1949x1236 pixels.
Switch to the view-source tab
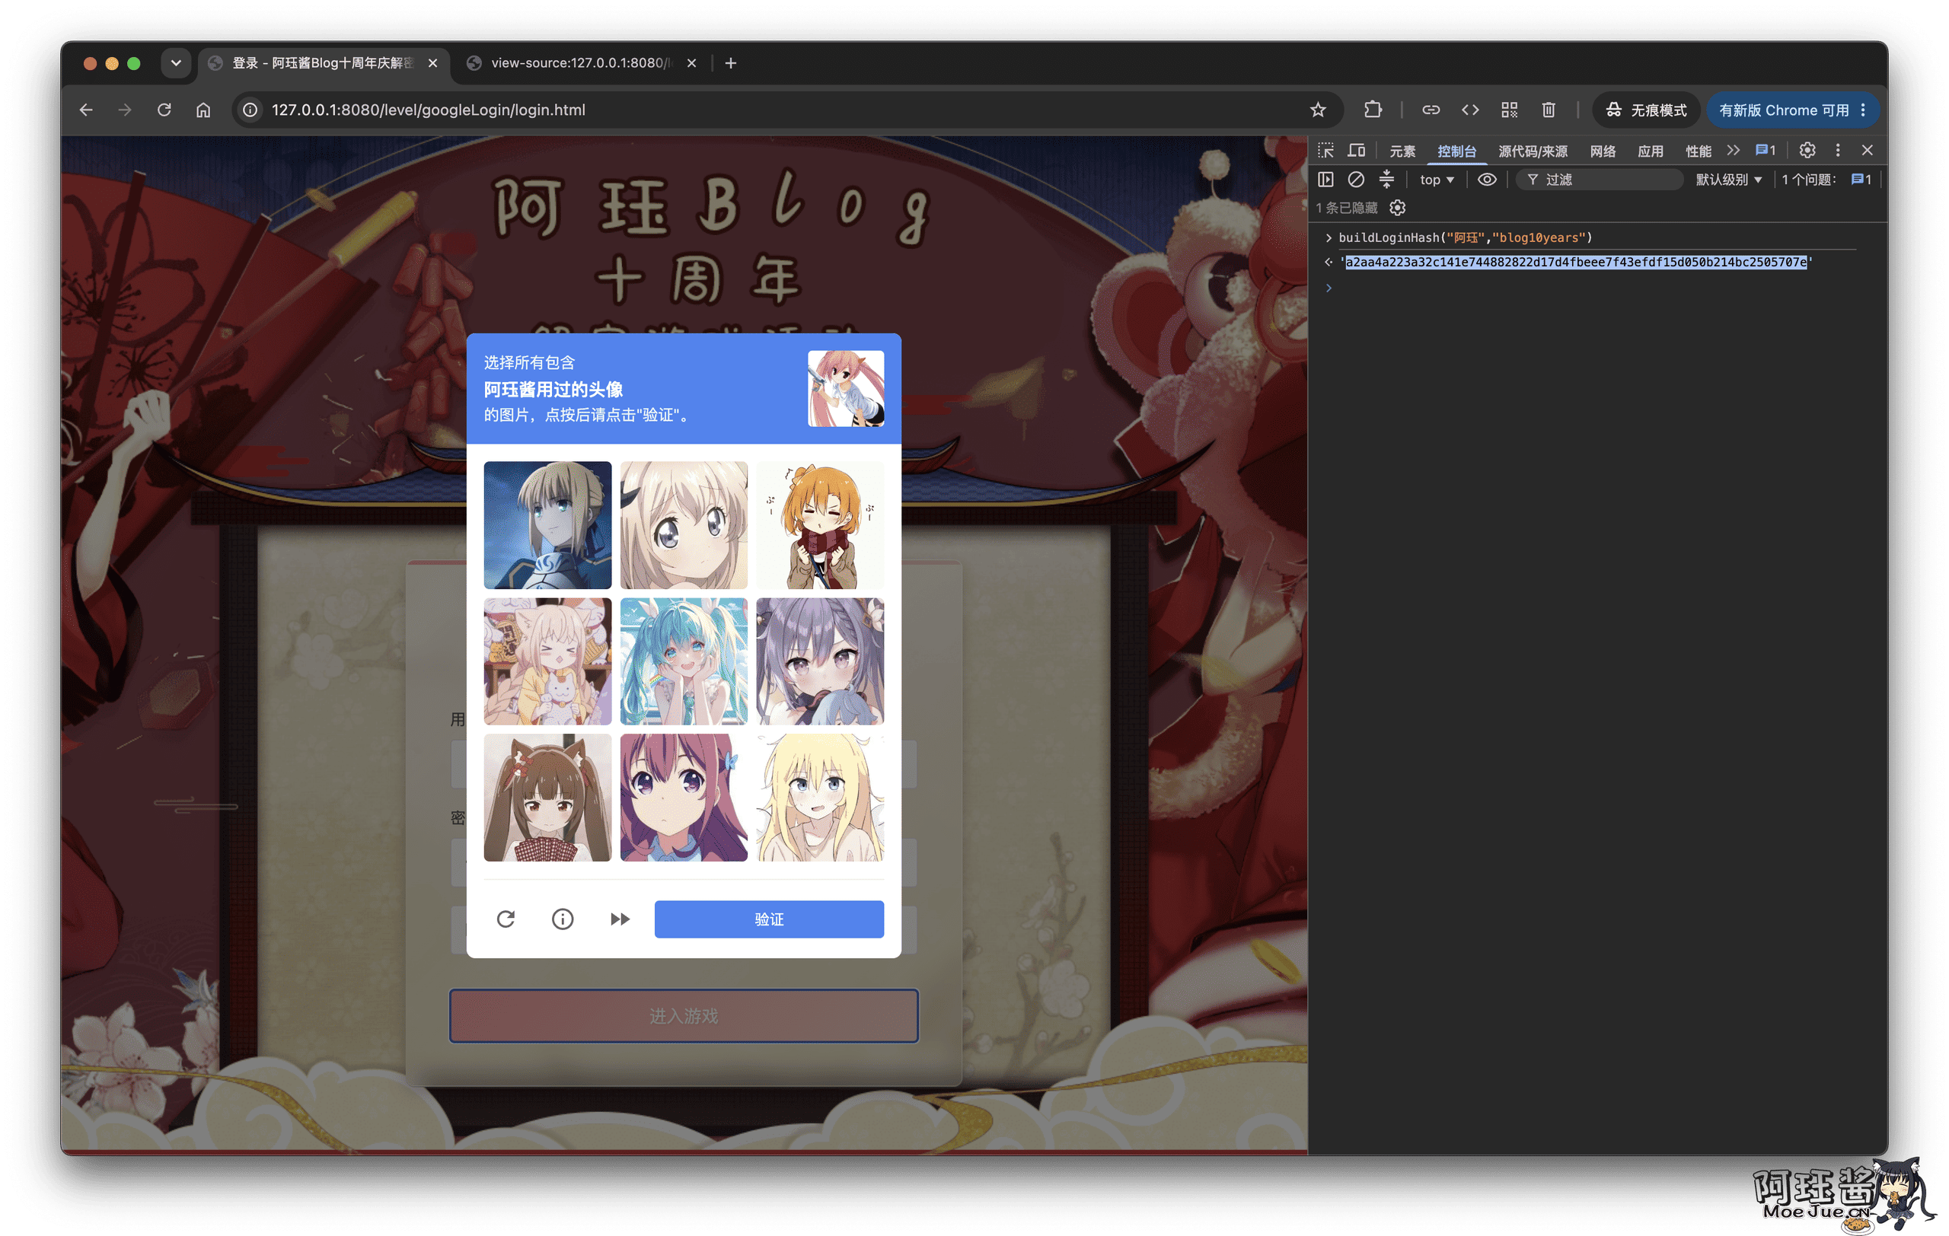tap(581, 63)
